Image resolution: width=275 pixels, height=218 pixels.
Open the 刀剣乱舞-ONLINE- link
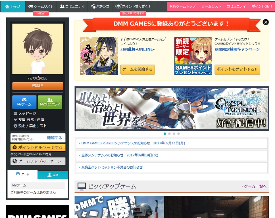click(137, 49)
